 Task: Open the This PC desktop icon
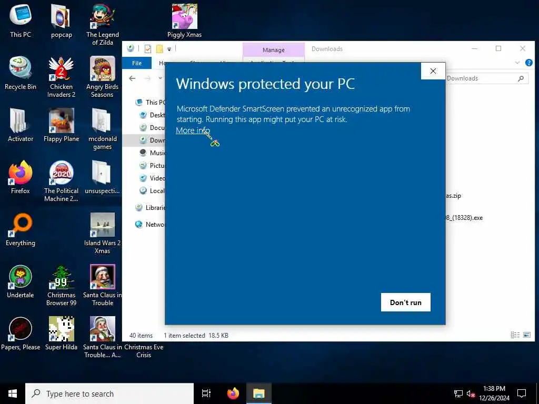[x=21, y=21]
